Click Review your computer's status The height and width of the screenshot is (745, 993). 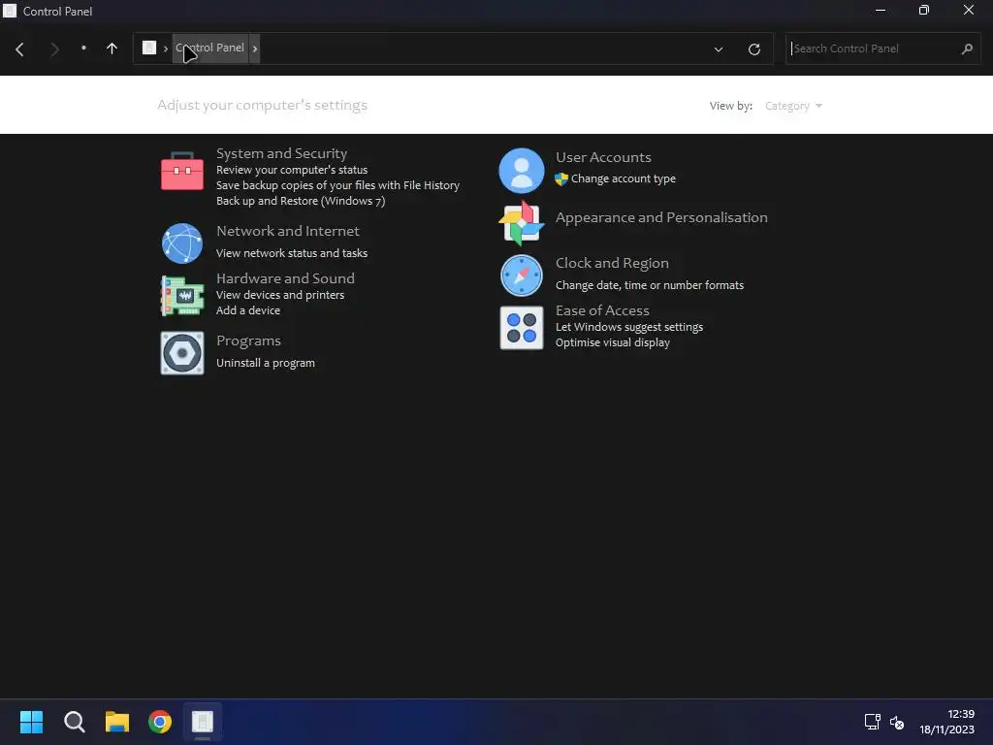[291, 170]
